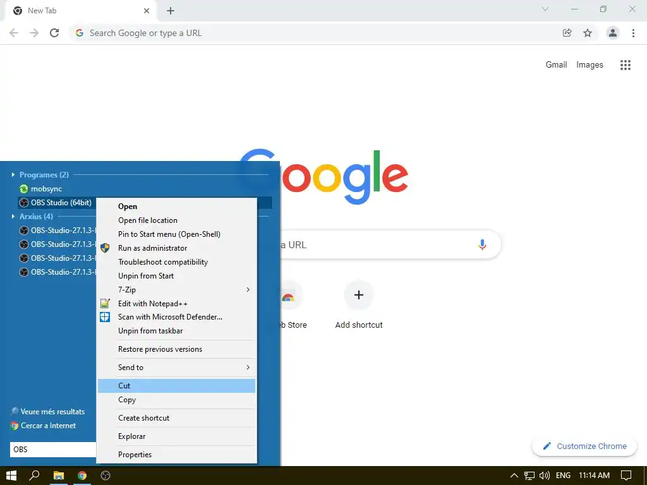Open the Chrome profile avatar
This screenshot has width=647, height=485.
coord(613,33)
